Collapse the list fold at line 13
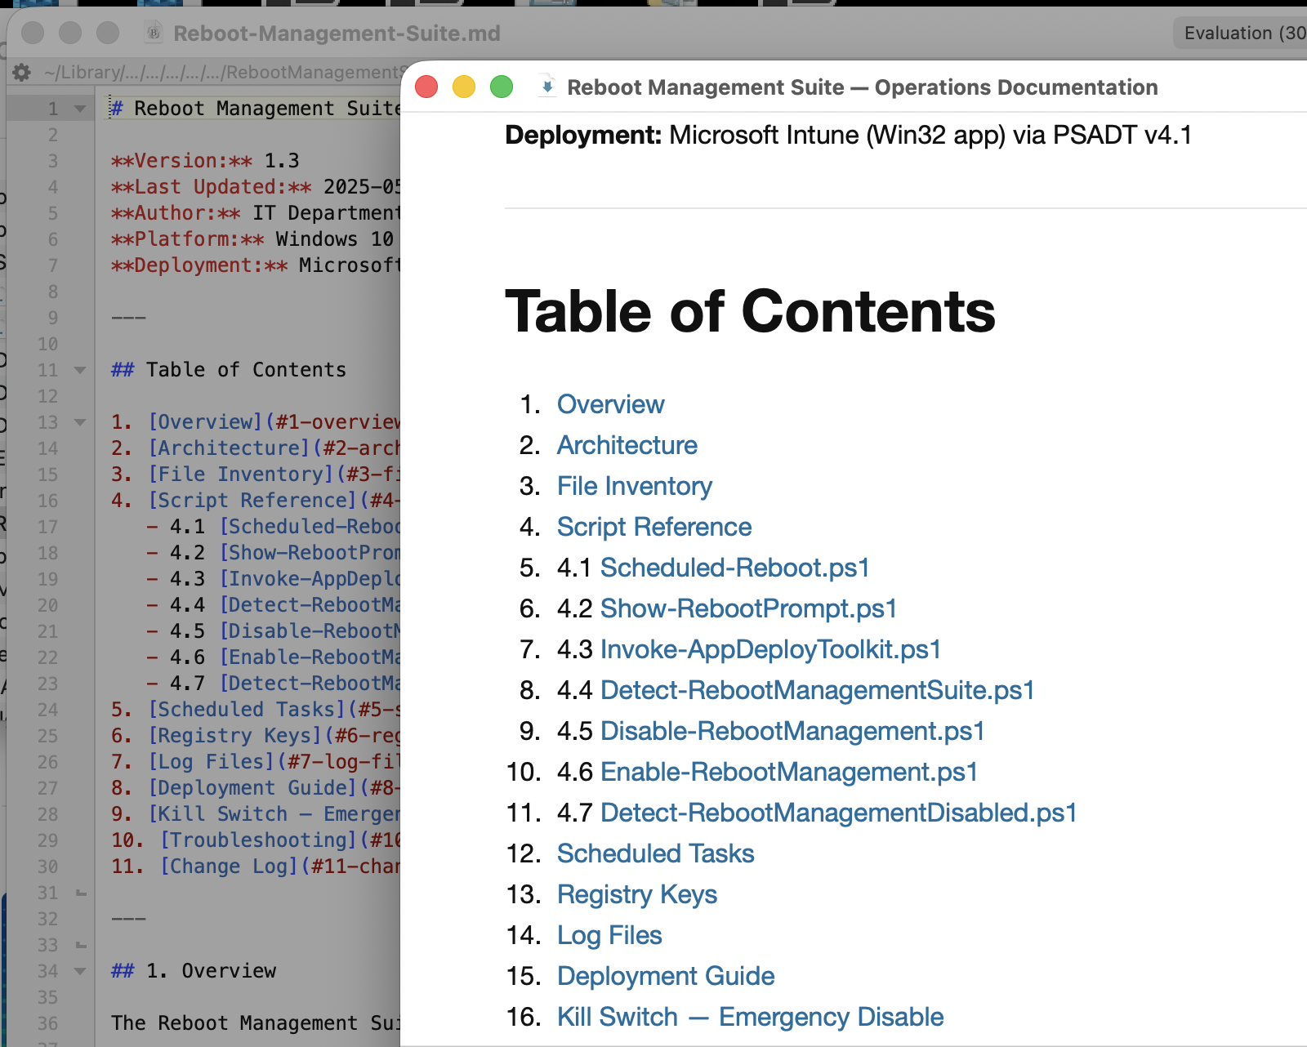Viewport: 1307px width, 1047px height. [80, 422]
